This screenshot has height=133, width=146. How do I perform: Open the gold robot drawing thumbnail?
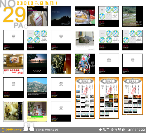(x=61, y=64)
